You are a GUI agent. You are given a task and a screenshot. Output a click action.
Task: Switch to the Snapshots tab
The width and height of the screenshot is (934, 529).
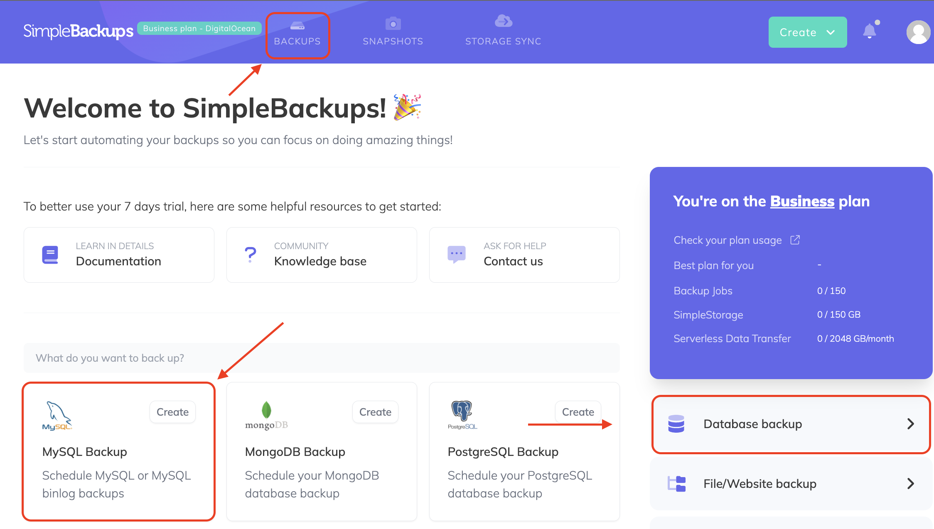(393, 32)
